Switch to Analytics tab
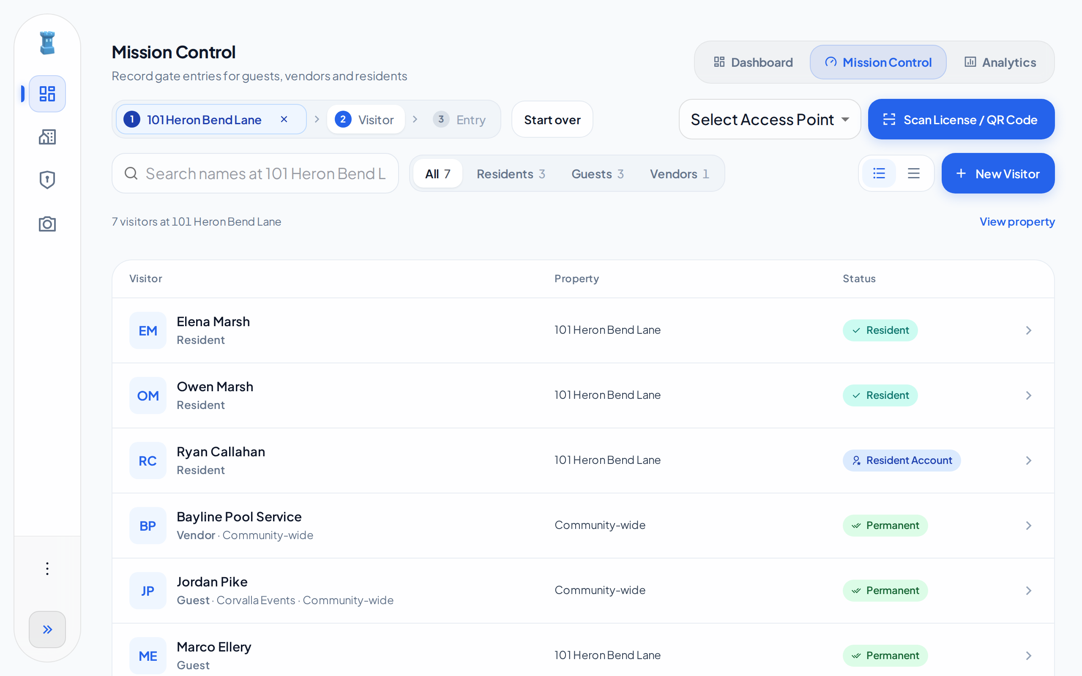 pyautogui.click(x=1000, y=62)
